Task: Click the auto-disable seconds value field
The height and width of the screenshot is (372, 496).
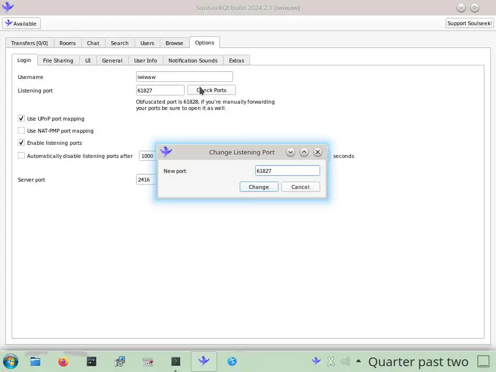Action: [148, 156]
